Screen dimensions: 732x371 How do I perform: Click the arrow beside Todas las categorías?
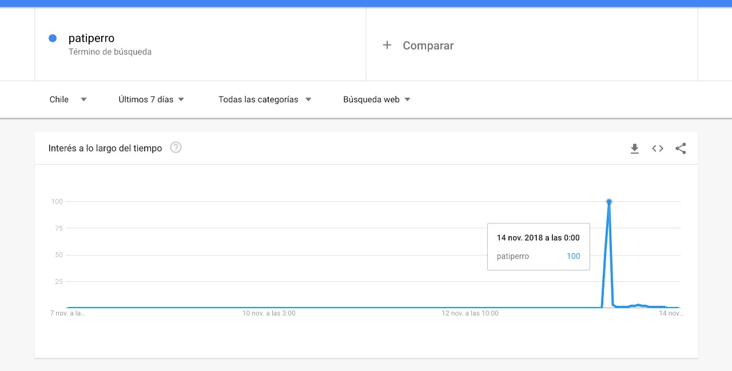(x=308, y=99)
